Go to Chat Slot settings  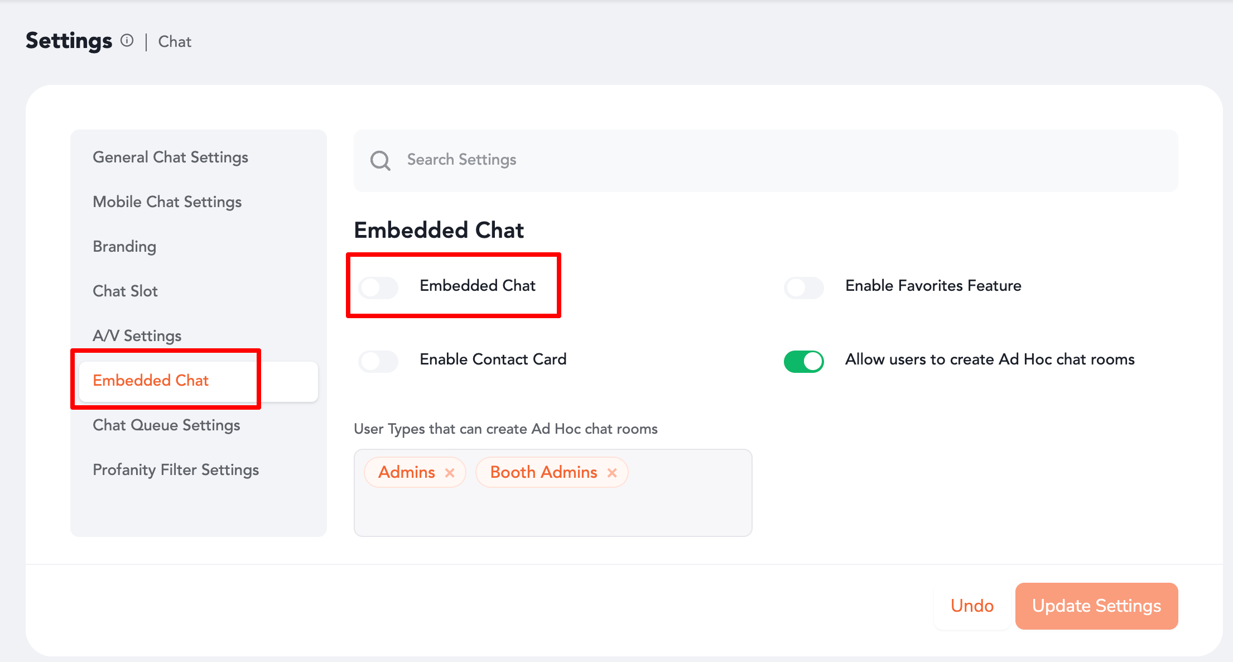coord(125,291)
